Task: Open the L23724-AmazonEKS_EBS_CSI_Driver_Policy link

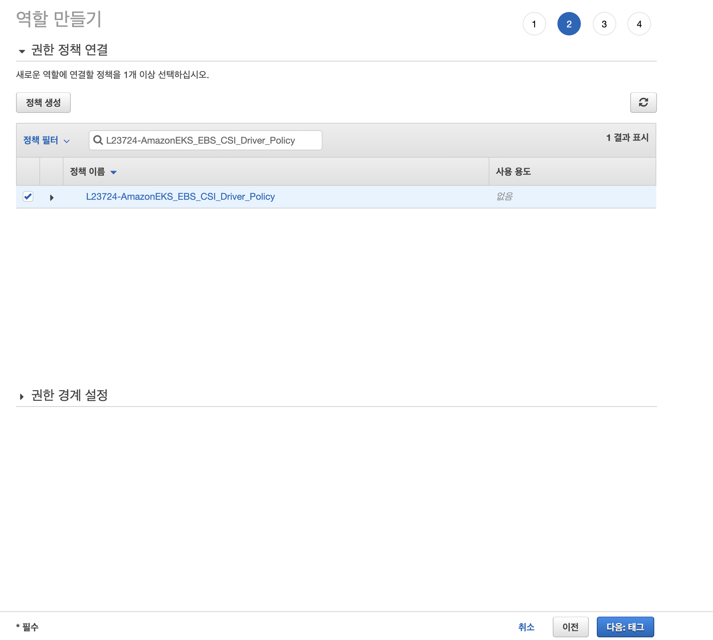Action: click(x=181, y=197)
